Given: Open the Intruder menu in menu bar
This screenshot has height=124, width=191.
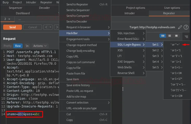Looking at the screenshot, I should [31, 2].
